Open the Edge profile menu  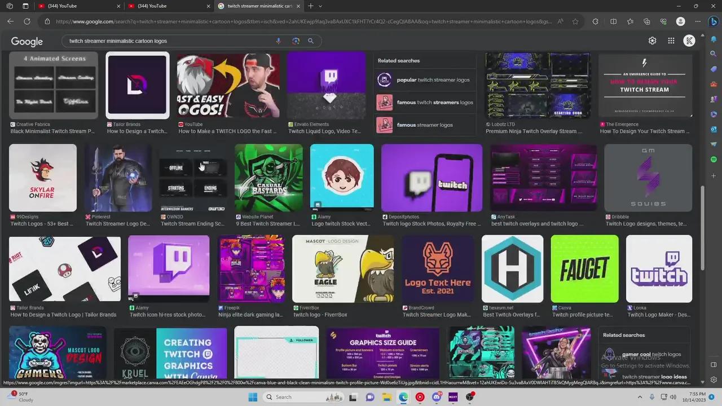click(680, 21)
